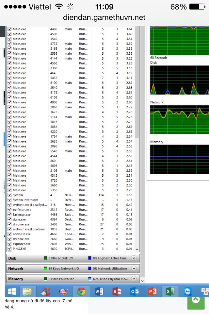The width and height of the screenshot is (209, 314).
Task: Open File Explorer from the taskbar
Action: pyautogui.click(x=28, y=291)
